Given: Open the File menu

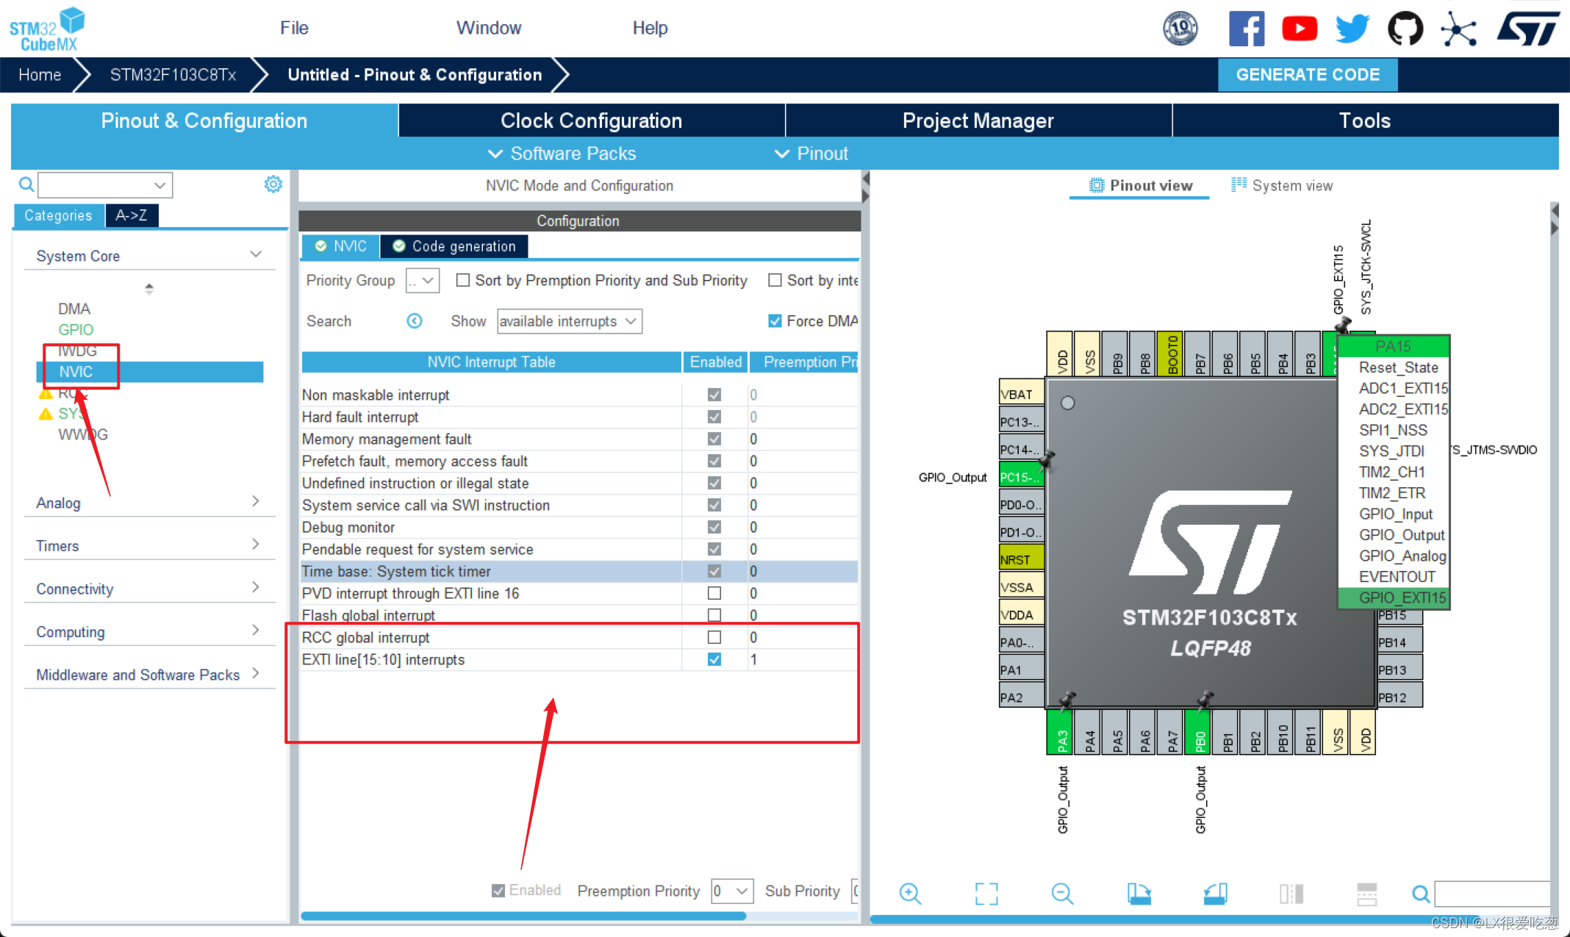Looking at the screenshot, I should point(294,28).
